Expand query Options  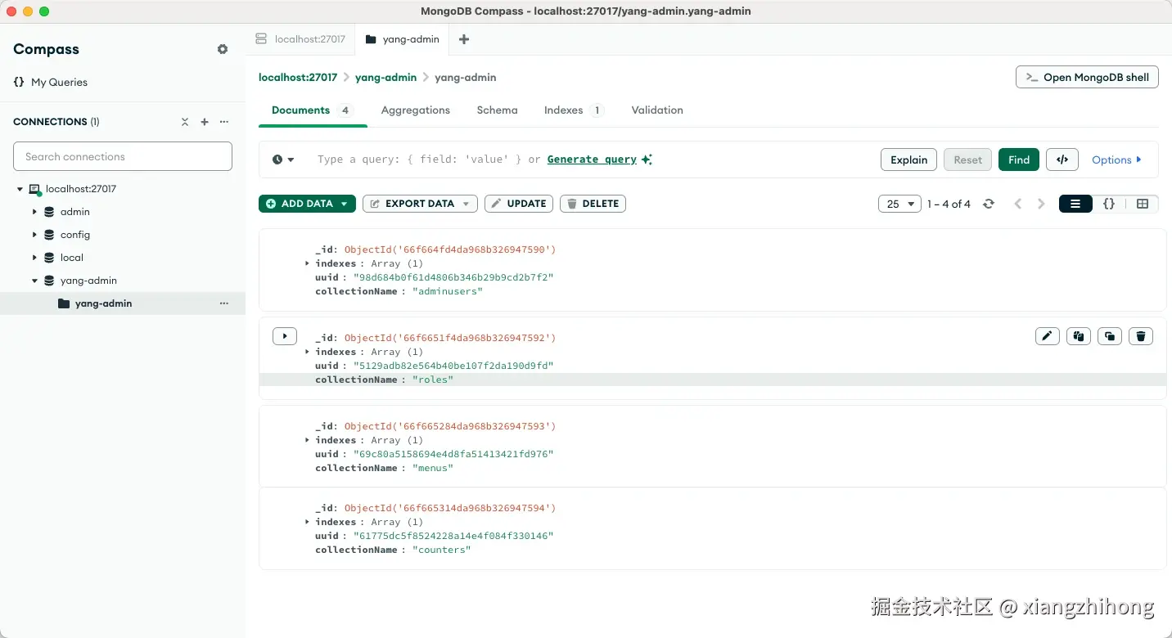coord(1116,159)
